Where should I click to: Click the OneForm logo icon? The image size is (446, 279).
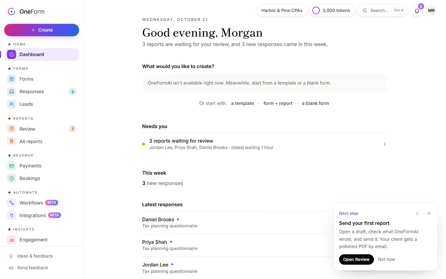11,11
